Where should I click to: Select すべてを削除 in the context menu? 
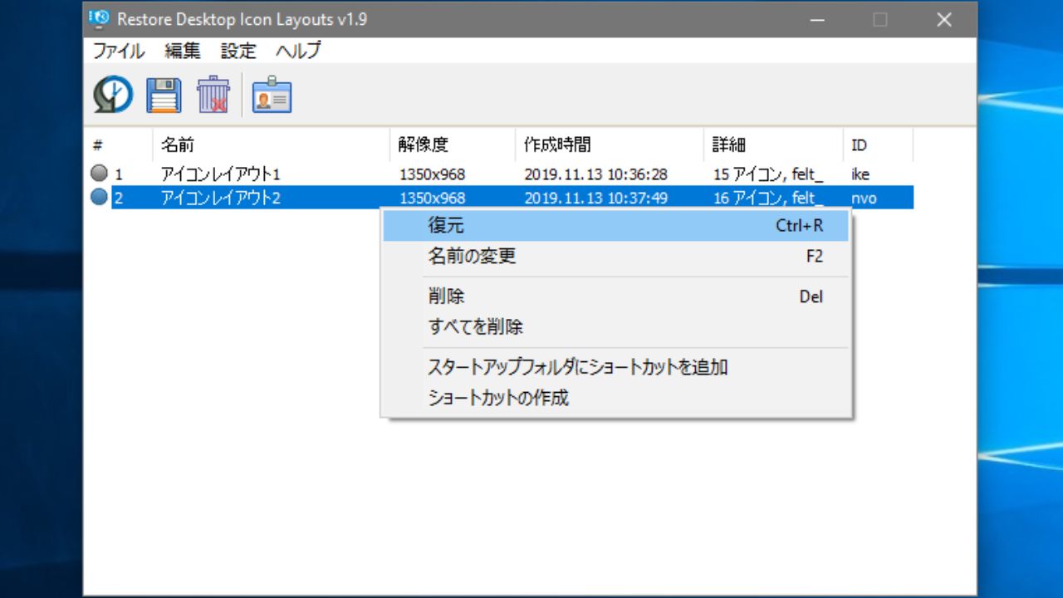[x=615, y=326]
